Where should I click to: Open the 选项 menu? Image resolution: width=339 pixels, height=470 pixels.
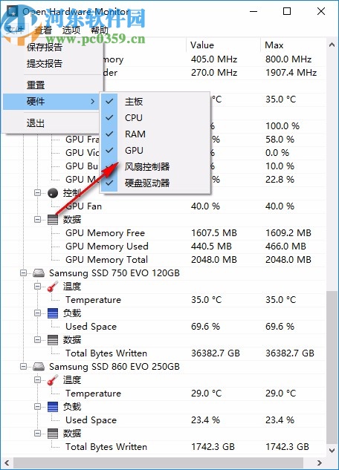tap(71, 30)
